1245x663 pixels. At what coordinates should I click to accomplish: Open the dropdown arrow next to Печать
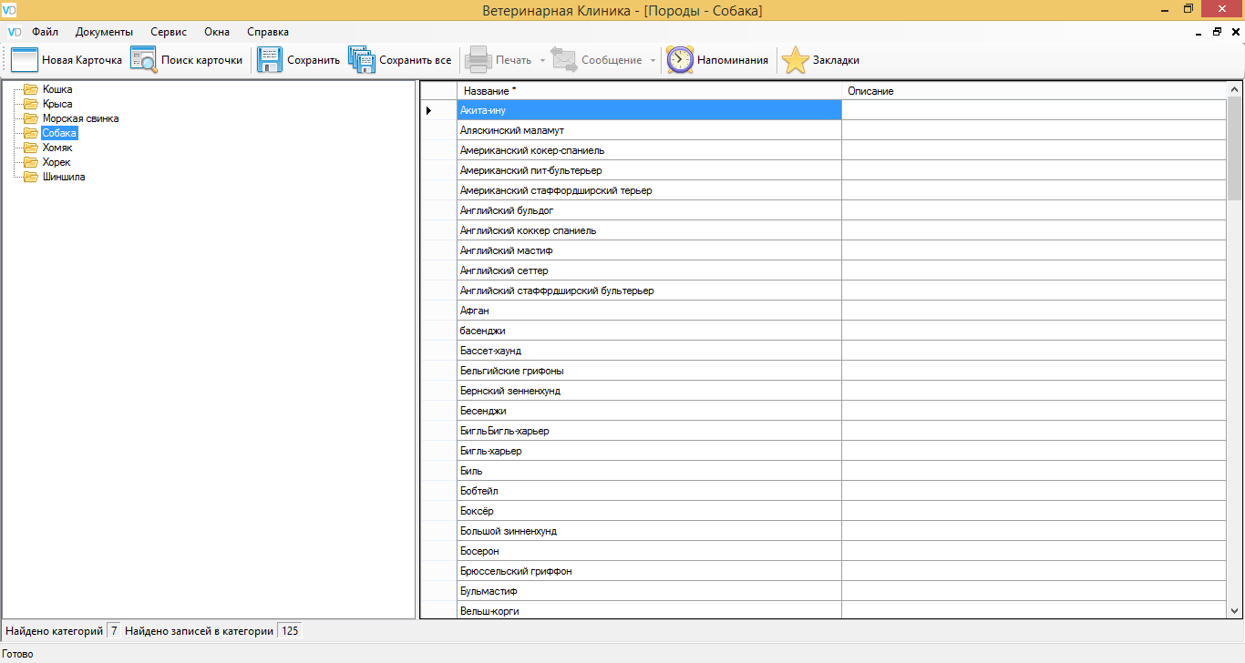coord(542,61)
